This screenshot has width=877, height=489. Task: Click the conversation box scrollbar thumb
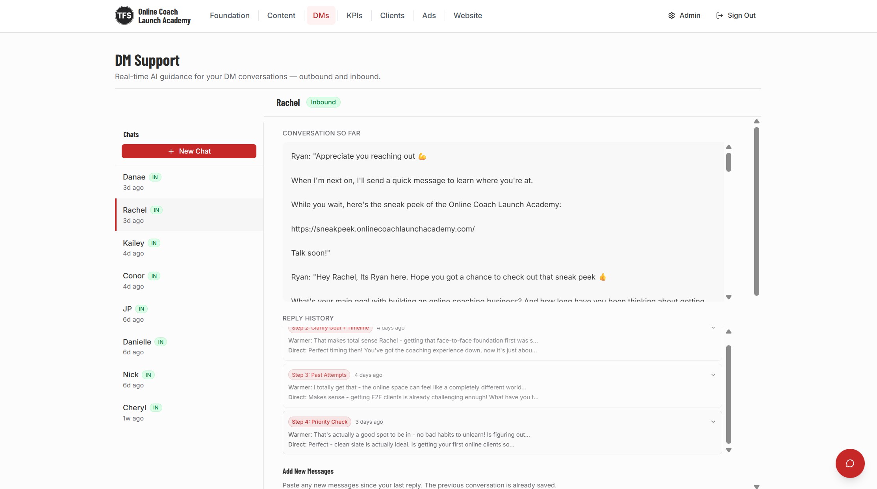tap(729, 162)
